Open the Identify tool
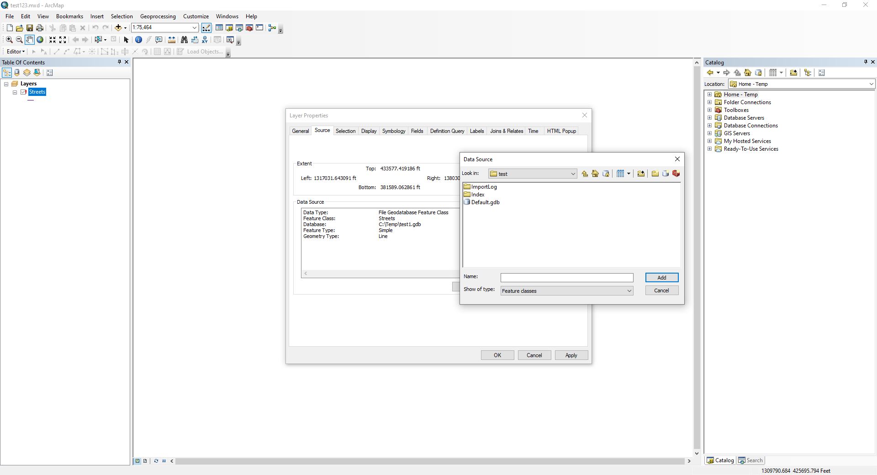Image resolution: width=877 pixels, height=475 pixels. 138,40
